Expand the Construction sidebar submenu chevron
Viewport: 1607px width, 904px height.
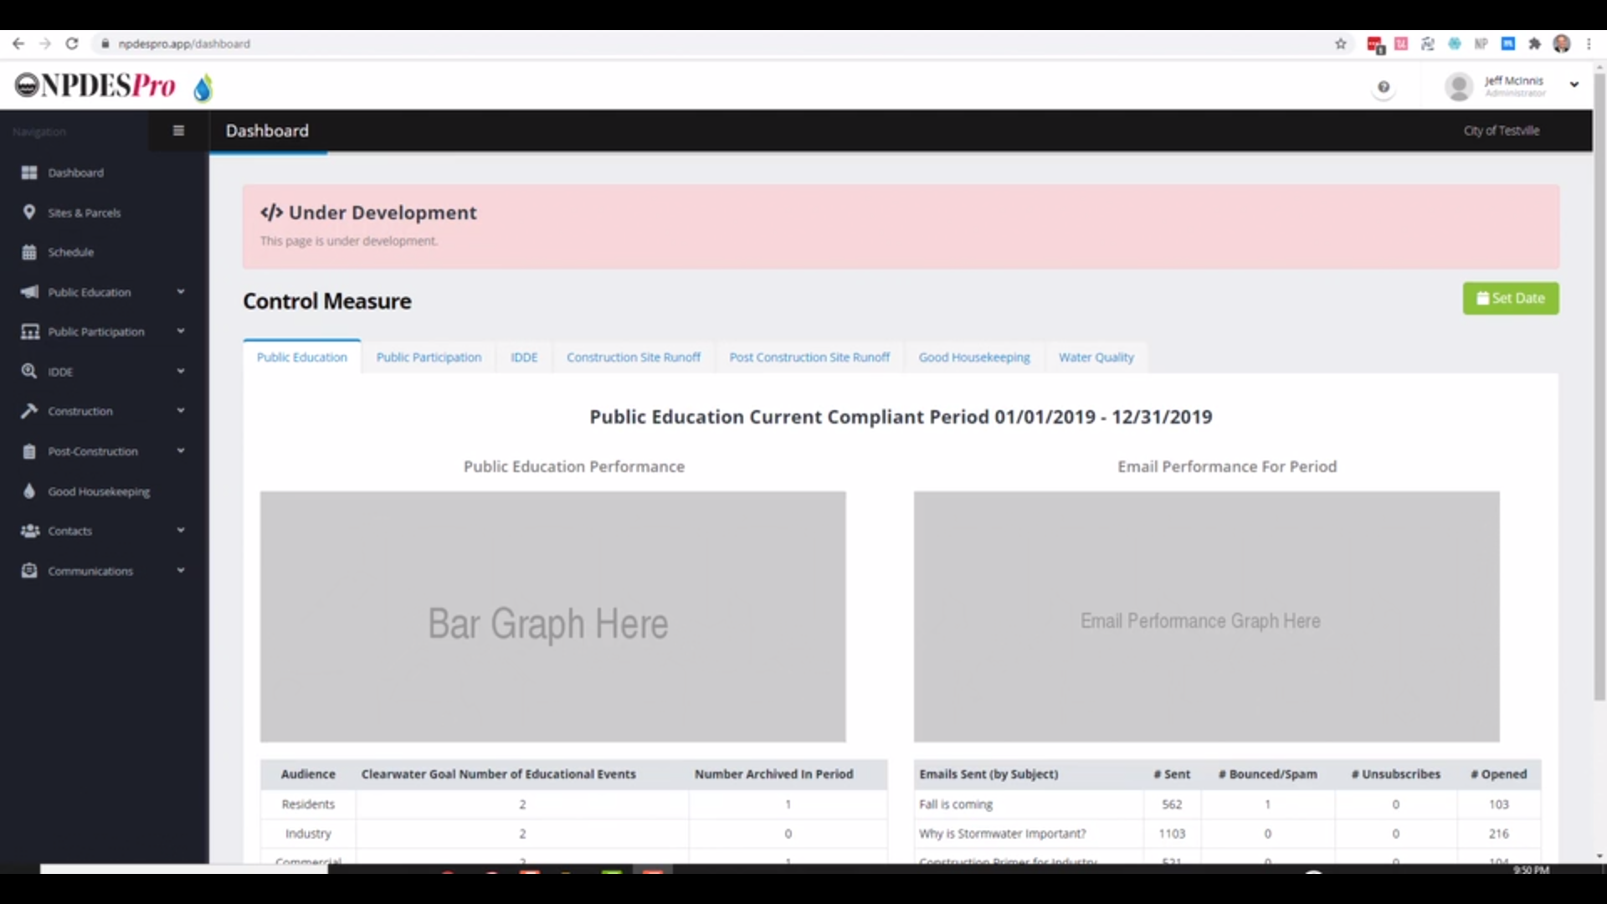pyautogui.click(x=181, y=411)
